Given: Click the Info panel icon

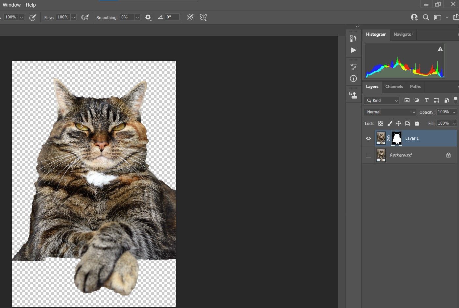Looking at the screenshot, I should point(353,79).
